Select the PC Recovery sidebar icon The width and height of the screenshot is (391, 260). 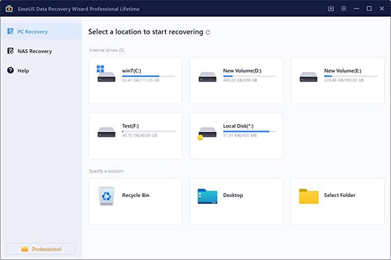(x=10, y=32)
